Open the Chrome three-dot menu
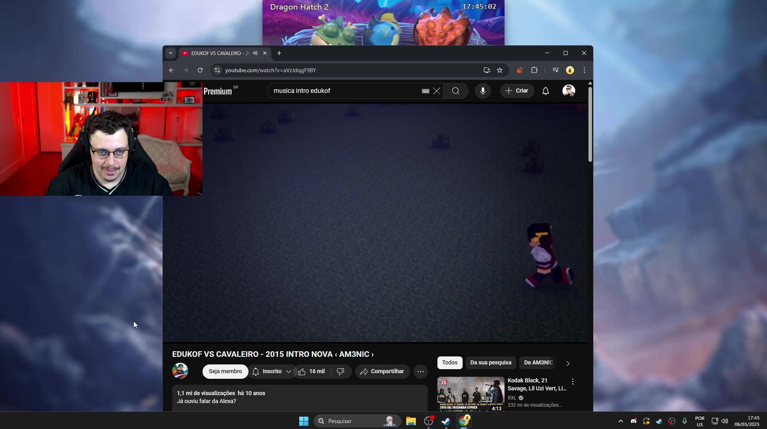Image resolution: width=767 pixels, height=429 pixels. click(584, 70)
